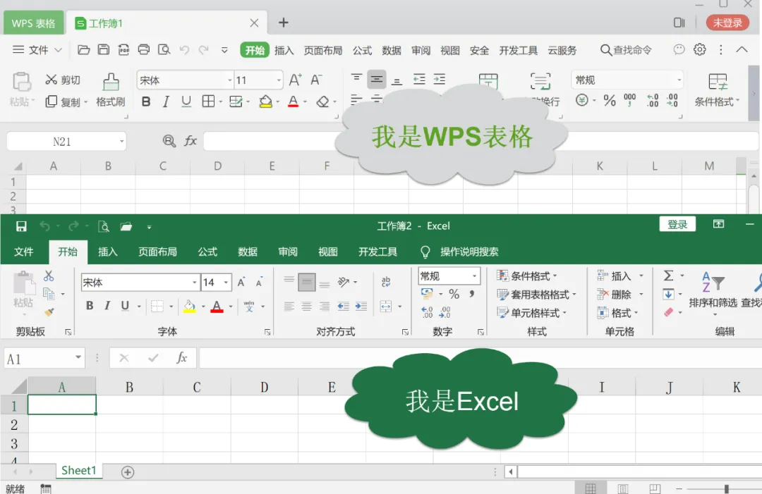This screenshot has height=494, width=762.
Task: Apply Excel yellow fill color bucket
Action: (190, 307)
